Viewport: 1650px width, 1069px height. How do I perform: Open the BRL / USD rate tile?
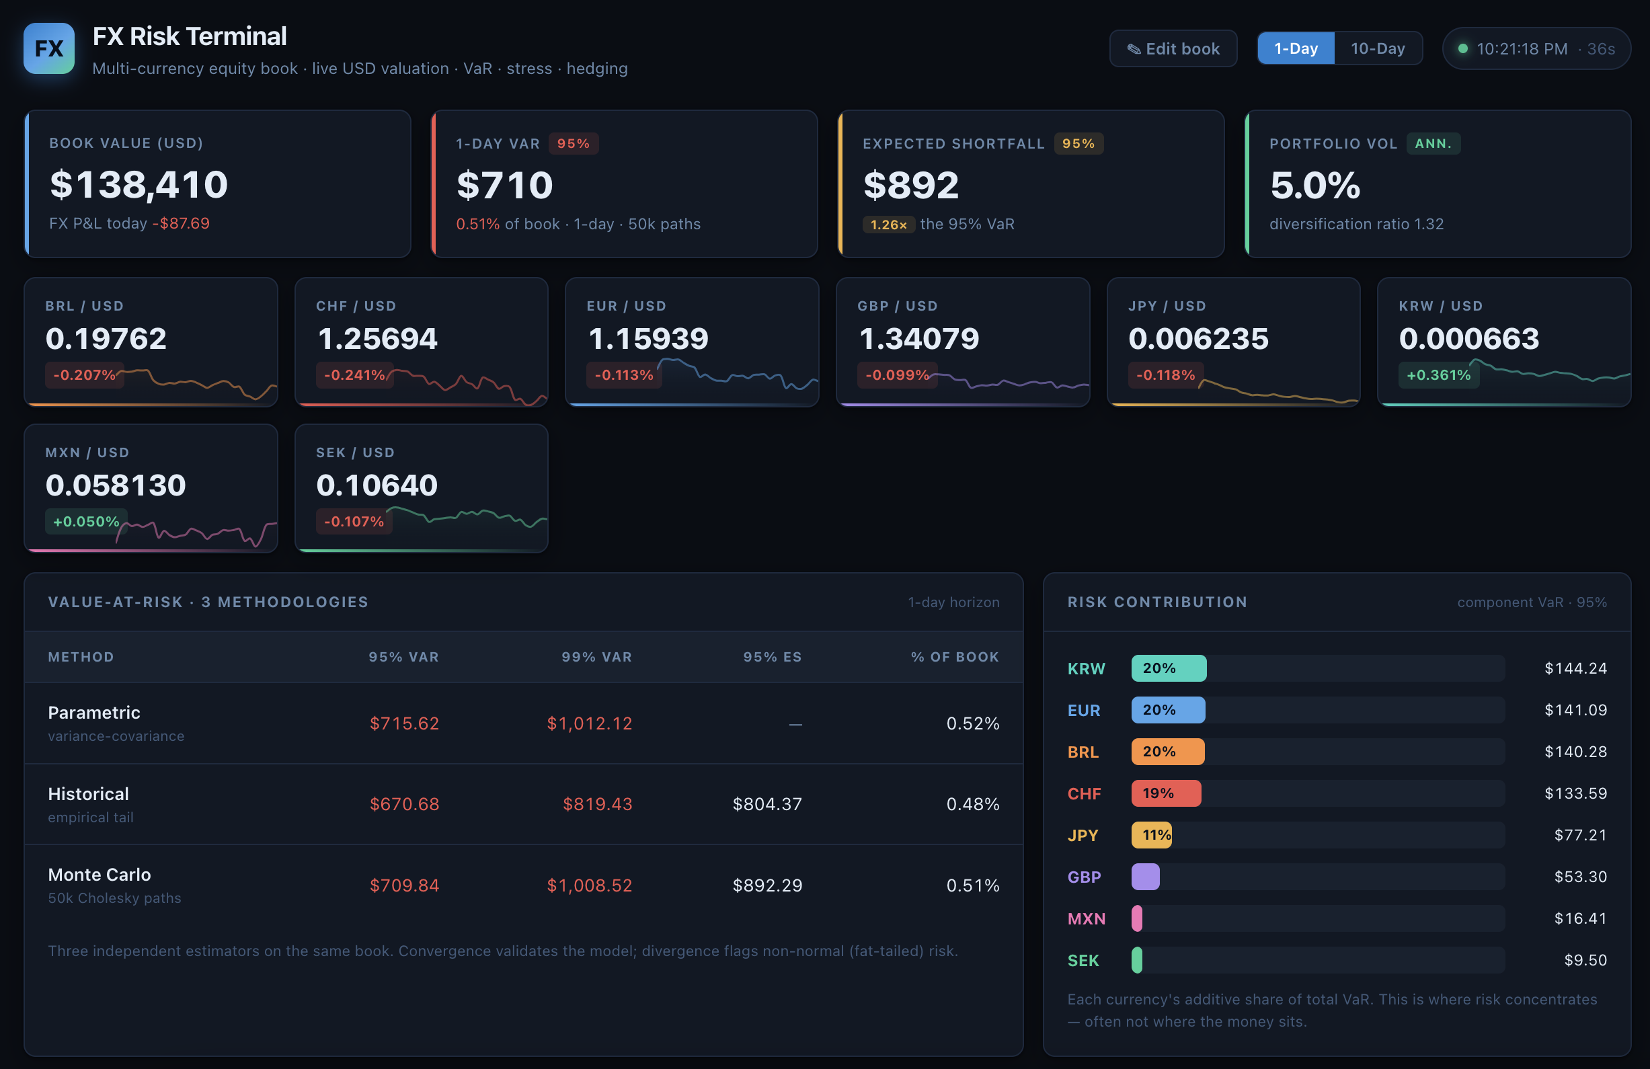pos(151,342)
